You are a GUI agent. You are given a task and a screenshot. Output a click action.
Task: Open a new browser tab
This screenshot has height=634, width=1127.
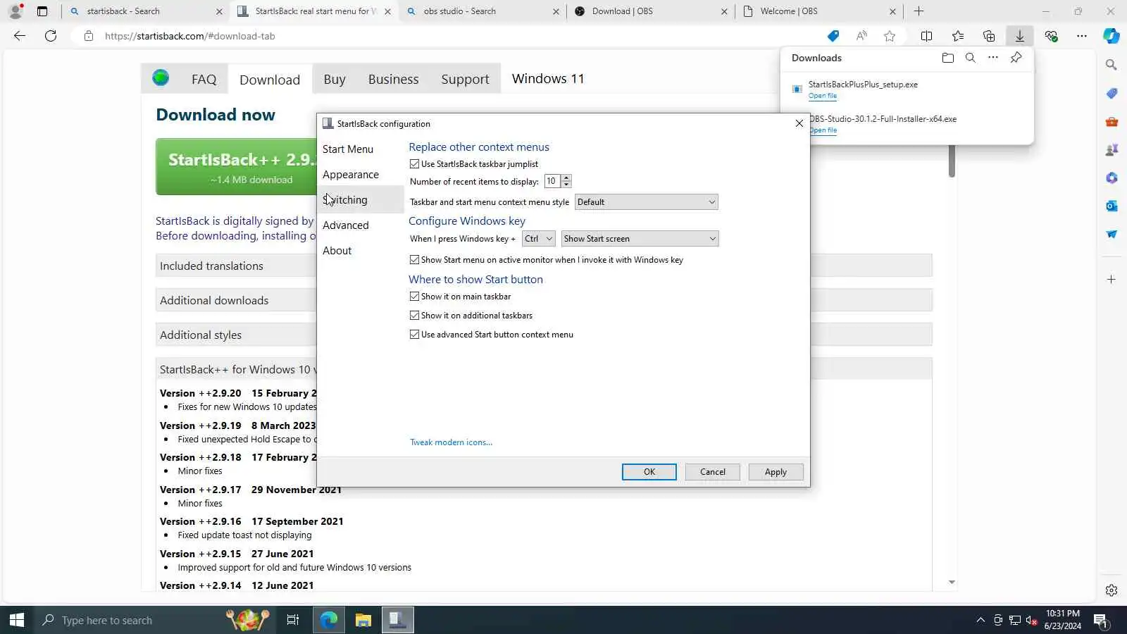[919, 11]
